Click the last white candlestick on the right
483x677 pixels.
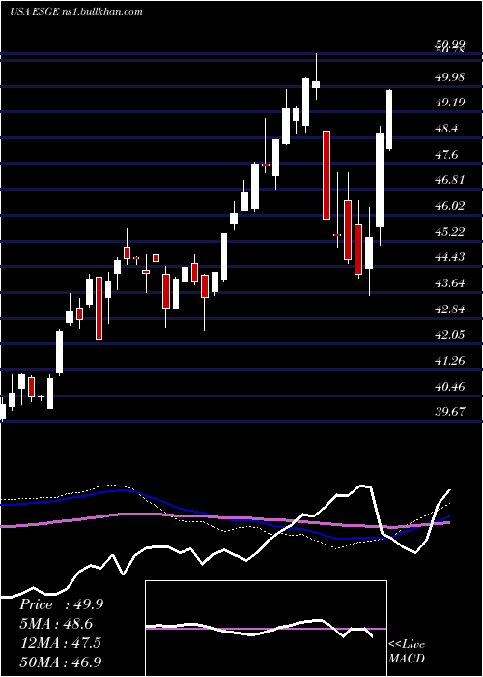point(389,120)
